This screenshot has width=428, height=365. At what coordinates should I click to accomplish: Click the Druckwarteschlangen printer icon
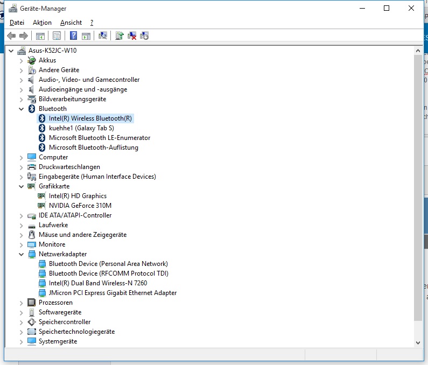click(32, 167)
